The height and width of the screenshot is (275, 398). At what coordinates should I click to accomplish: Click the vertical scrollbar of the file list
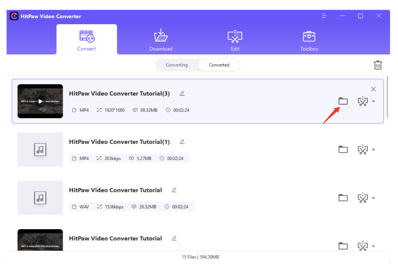387,97
